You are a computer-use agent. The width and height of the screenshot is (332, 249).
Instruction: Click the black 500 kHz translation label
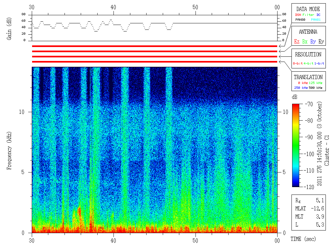coord(315,88)
